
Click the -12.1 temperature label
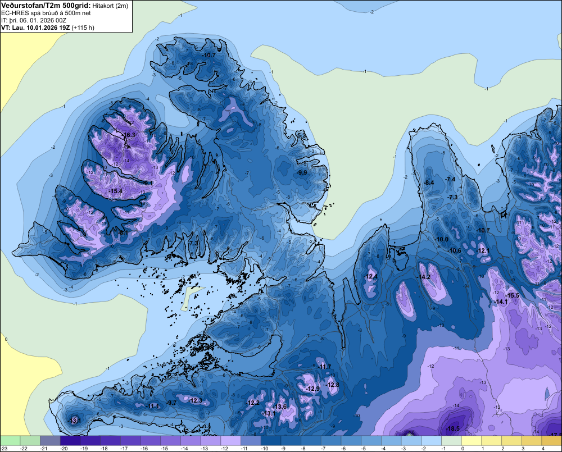pos(483,250)
